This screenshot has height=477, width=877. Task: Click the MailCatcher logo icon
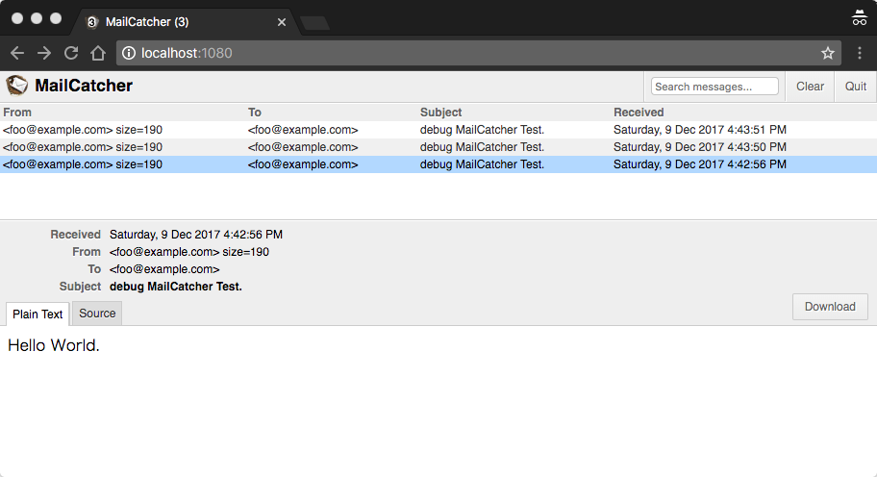[x=16, y=86]
